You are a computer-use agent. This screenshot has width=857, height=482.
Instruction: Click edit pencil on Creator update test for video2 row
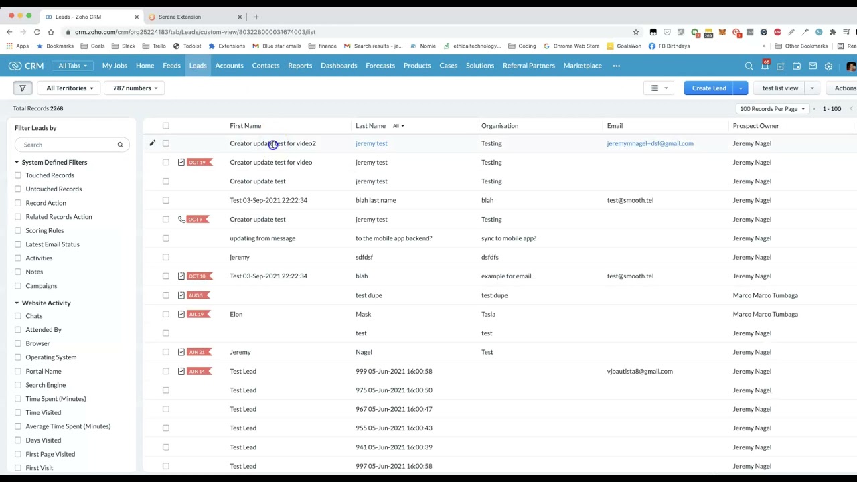click(x=152, y=143)
